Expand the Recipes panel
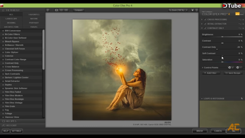245x138 pixels. pyautogui.click(x=11, y=121)
